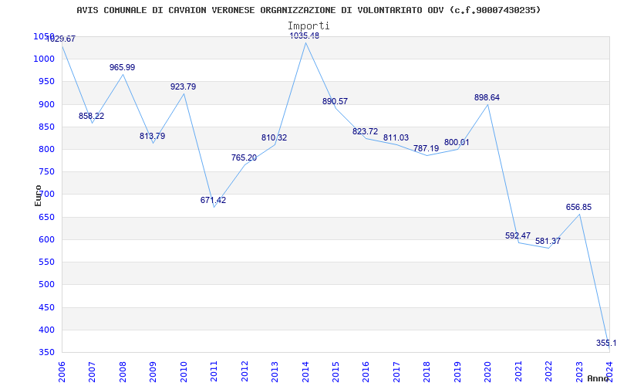Screen dimensions: 617x386
Task: Click the 2023 x-axis year
Action: [x=579, y=371]
